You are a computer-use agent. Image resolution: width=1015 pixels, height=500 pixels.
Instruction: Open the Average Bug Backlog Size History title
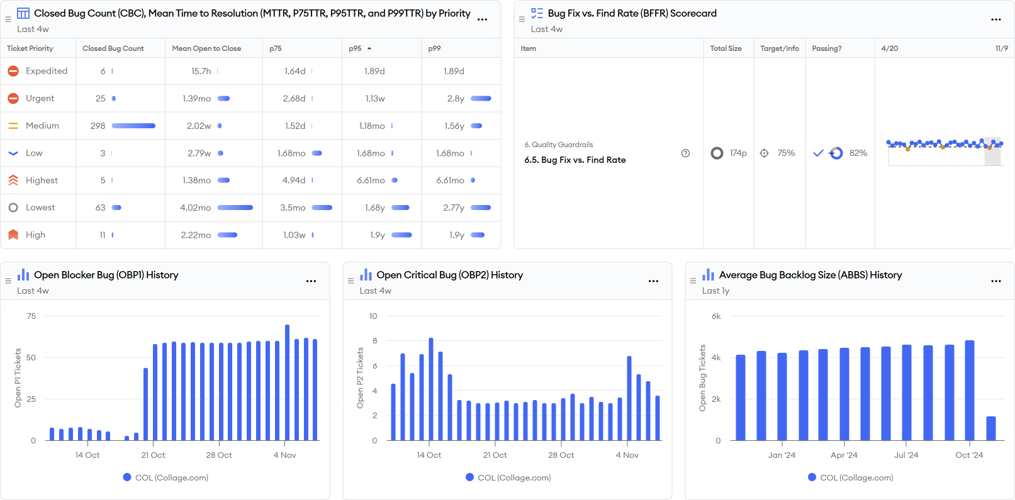[x=810, y=275]
